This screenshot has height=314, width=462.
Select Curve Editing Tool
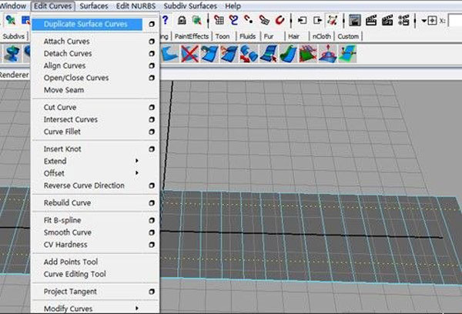[x=75, y=274]
